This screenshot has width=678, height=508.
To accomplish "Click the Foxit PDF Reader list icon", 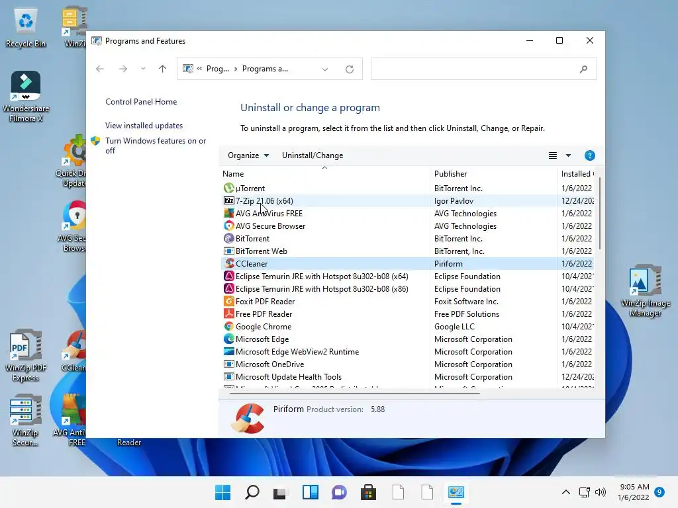I will coord(228,302).
